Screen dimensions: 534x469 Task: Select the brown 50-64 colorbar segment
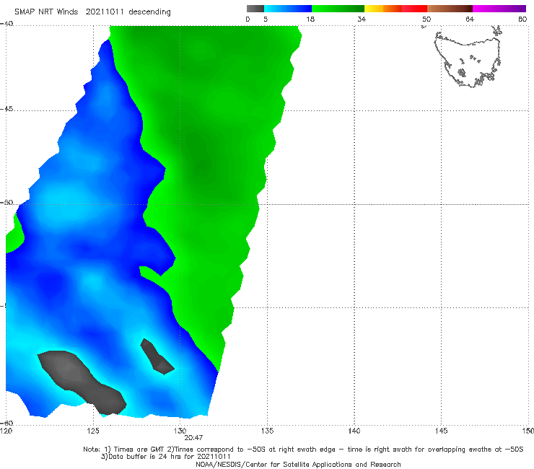[450, 9]
